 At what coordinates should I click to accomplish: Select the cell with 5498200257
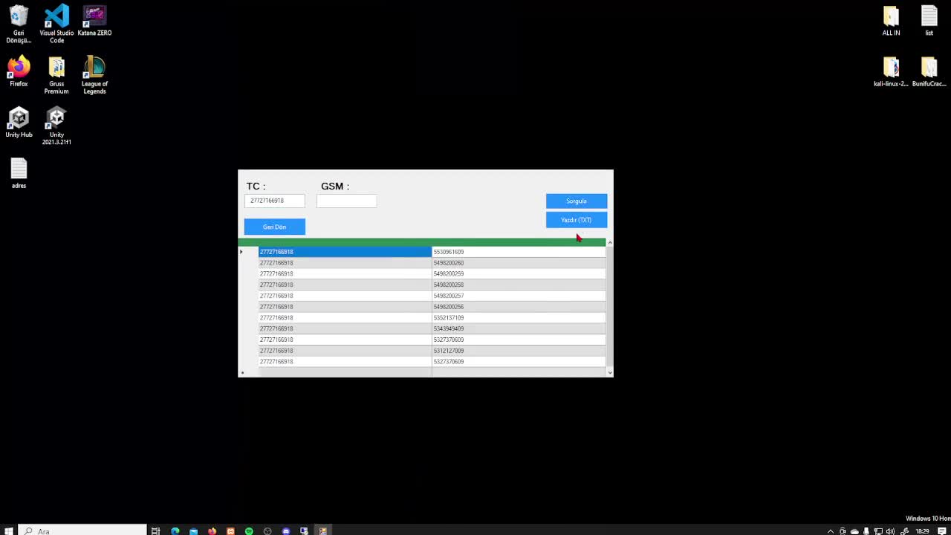click(x=519, y=296)
